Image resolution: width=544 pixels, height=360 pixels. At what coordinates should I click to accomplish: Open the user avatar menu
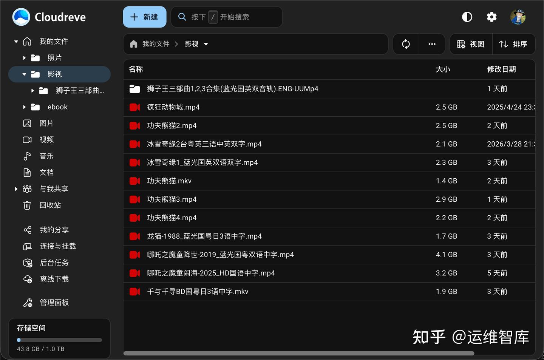[518, 17]
